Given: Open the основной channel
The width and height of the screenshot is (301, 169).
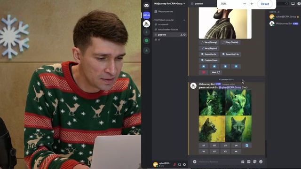Looking at the screenshot, I should [163, 24].
